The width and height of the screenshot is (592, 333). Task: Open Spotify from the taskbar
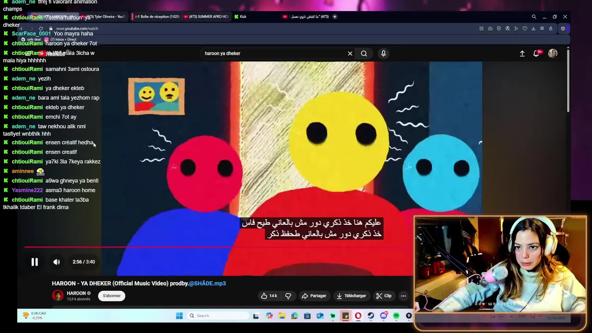(x=396, y=316)
